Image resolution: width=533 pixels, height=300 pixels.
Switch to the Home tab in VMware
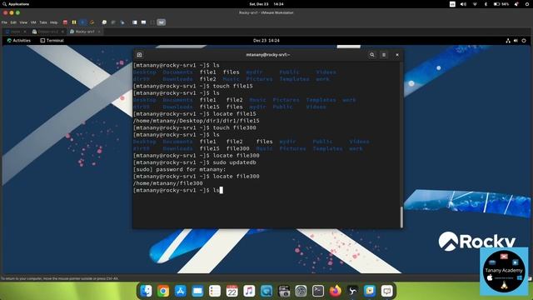(15, 32)
